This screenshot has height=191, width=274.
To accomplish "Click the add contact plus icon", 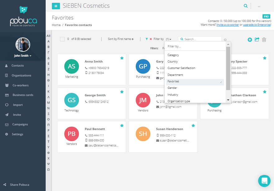I will (x=250, y=40).
